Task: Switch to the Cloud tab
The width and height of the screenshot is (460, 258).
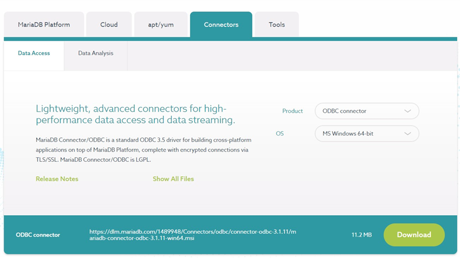Action: point(109,25)
